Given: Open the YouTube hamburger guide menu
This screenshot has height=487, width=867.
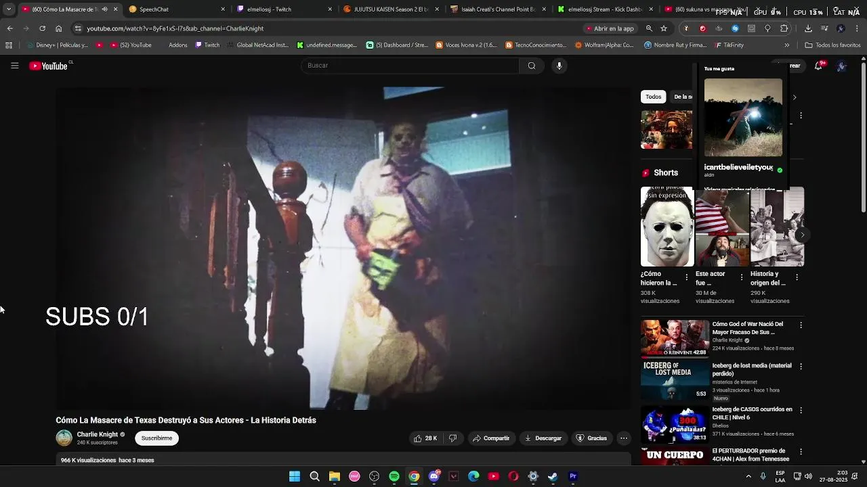Looking at the screenshot, I should (14, 66).
